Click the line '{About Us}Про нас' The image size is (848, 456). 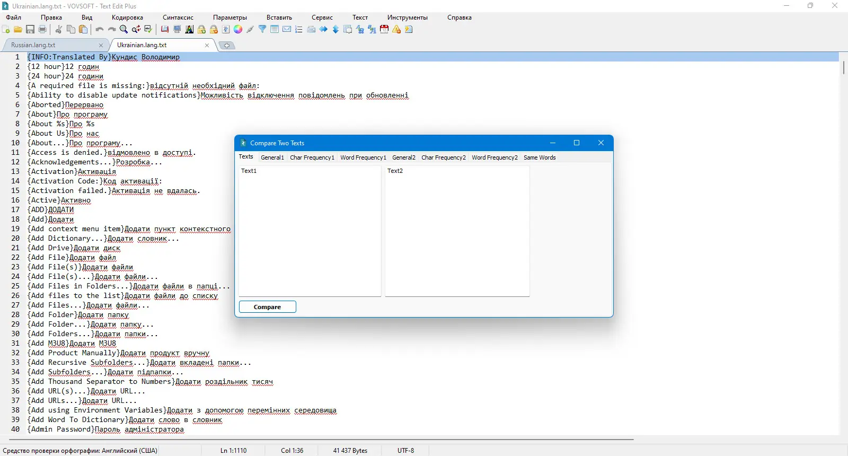click(x=64, y=134)
